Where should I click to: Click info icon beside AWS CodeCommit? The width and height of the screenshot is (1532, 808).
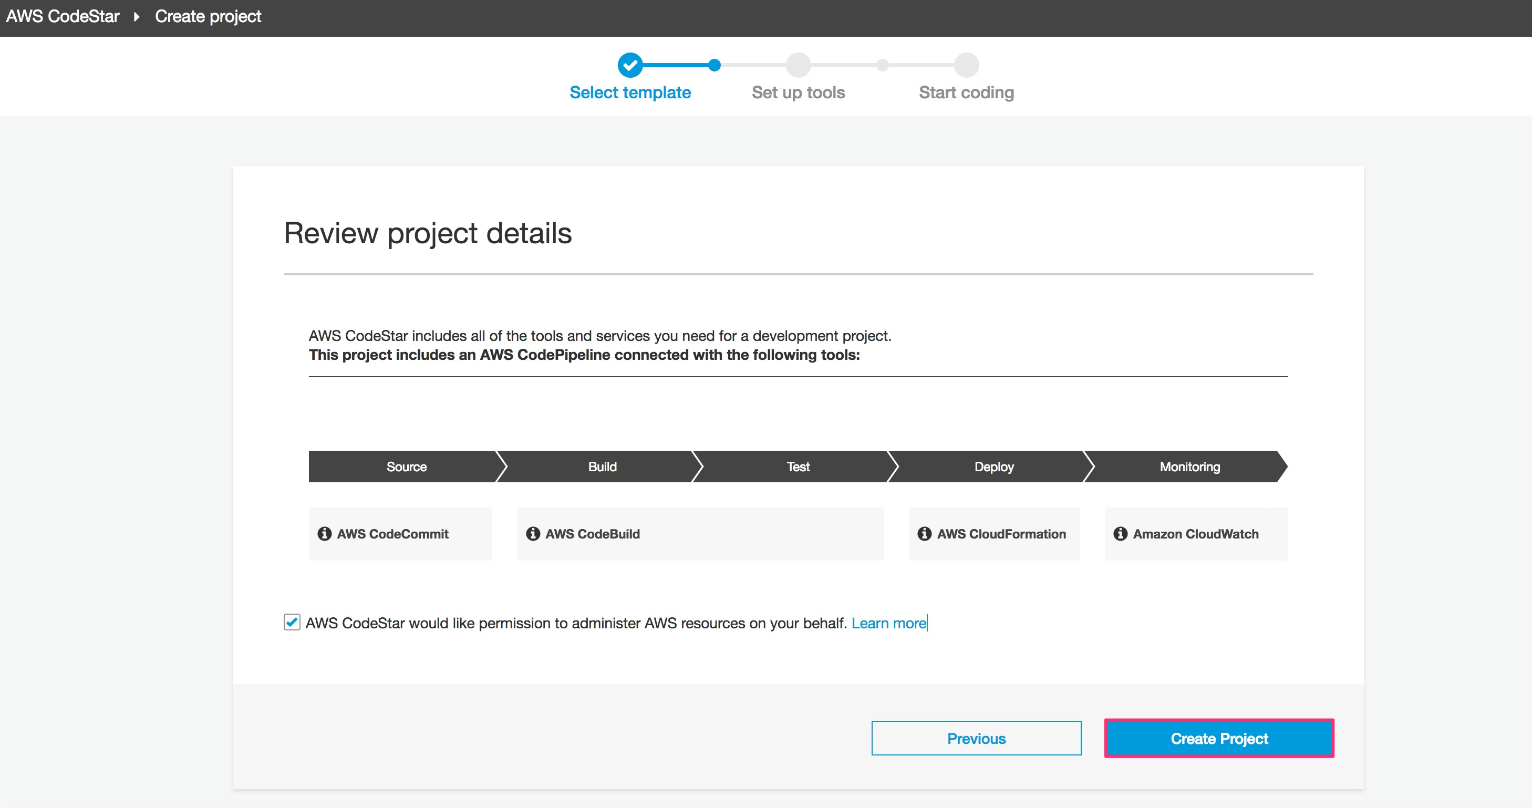coord(324,533)
